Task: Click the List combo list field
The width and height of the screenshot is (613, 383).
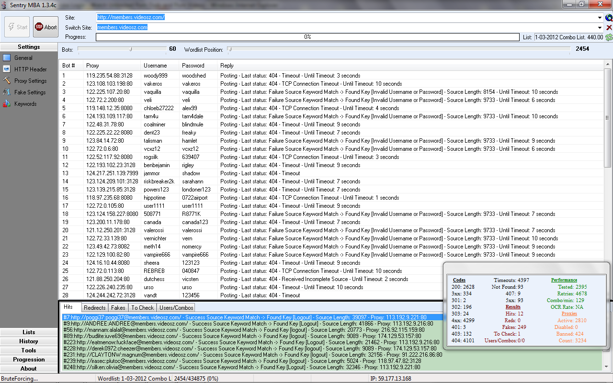Action: [x=569, y=37]
